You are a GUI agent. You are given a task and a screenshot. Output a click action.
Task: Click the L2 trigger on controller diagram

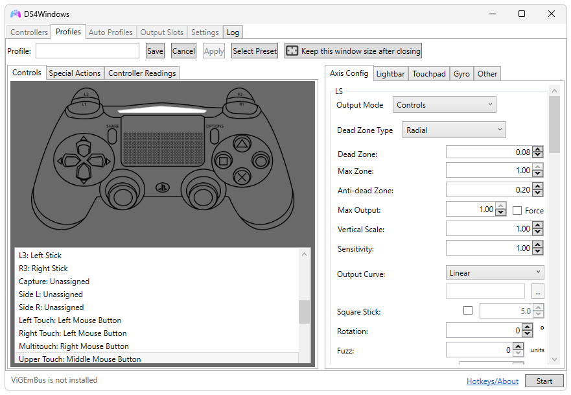pos(86,94)
